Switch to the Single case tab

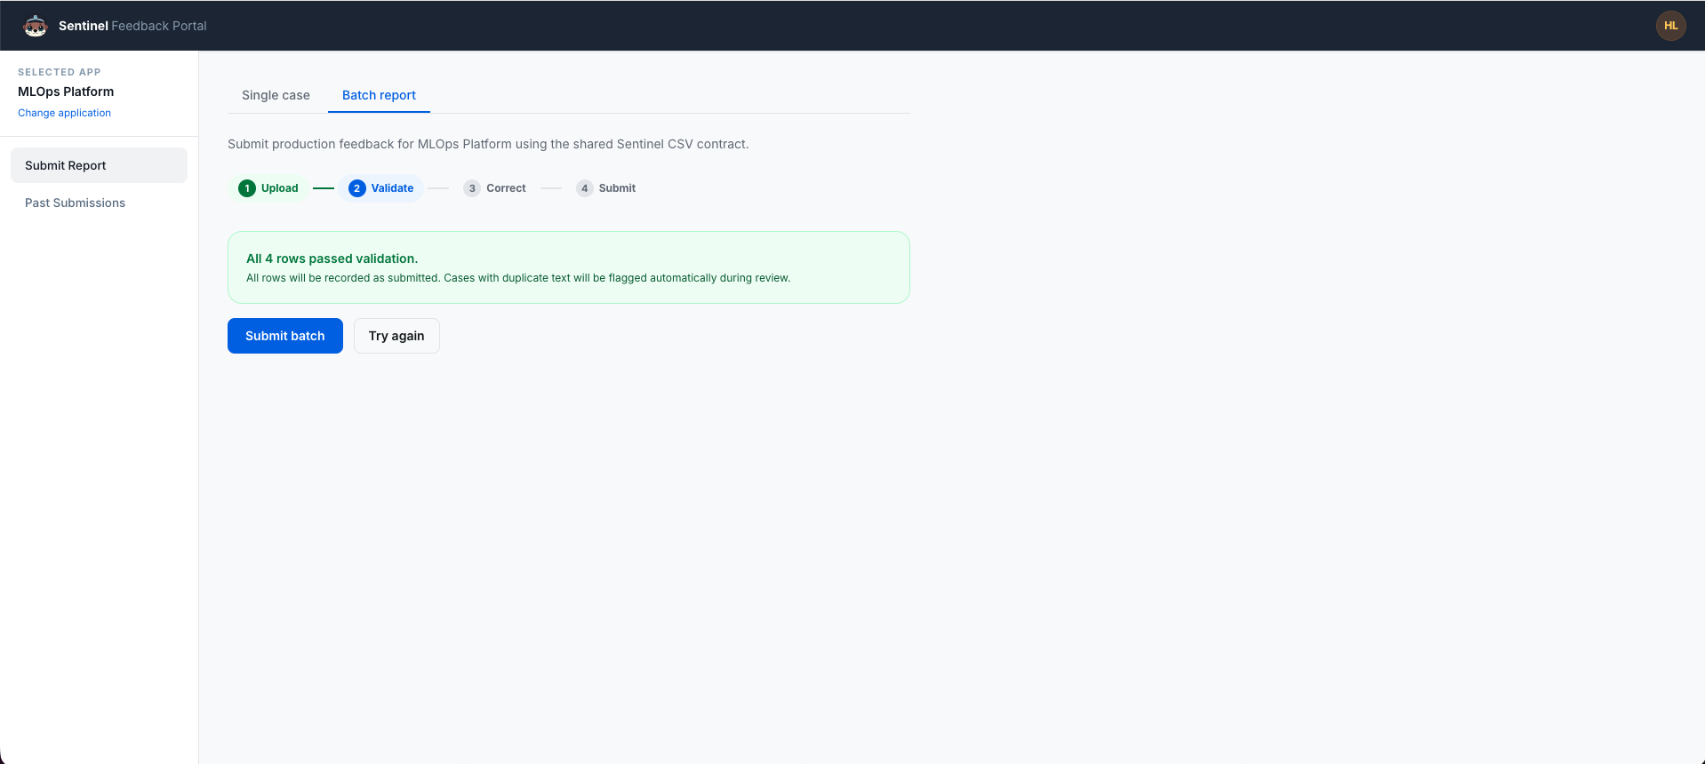(276, 95)
